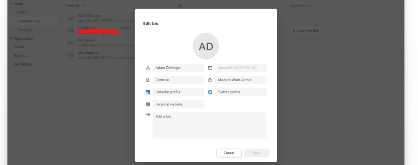Click the Unique join link button

point(306,30)
